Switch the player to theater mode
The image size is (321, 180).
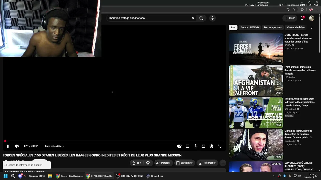point(203,146)
